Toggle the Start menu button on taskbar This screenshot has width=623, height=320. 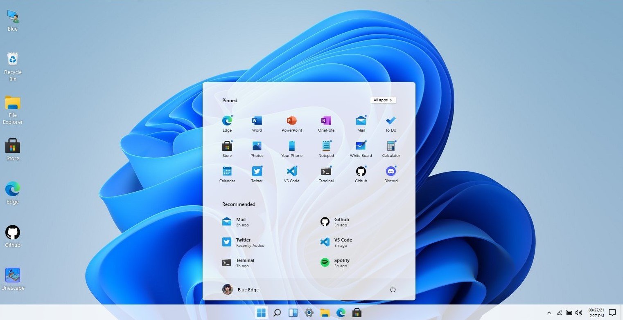pyautogui.click(x=261, y=313)
